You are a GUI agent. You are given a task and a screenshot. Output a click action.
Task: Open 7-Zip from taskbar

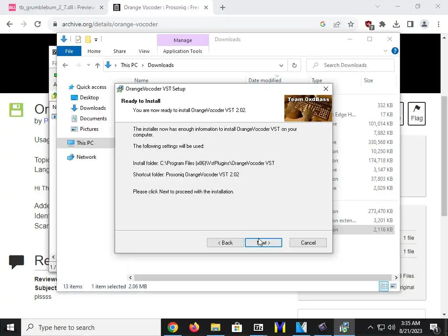(x=258, y=327)
